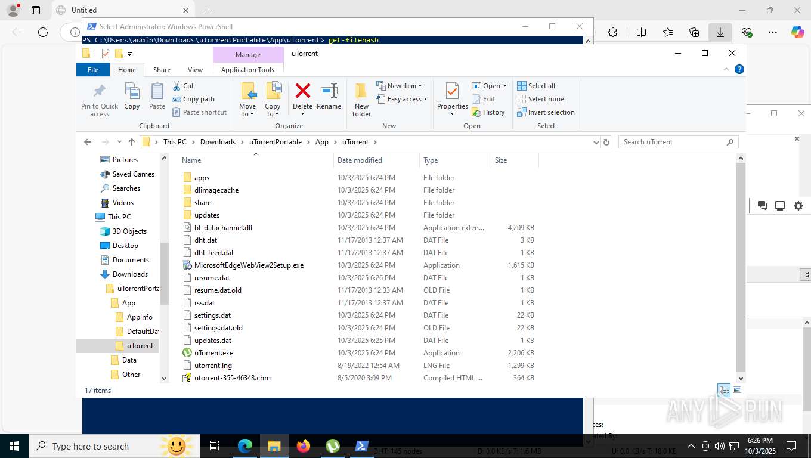This screenshot has width=811, height=458.
Task: Click Invert selection
Action: coord(546,112)
